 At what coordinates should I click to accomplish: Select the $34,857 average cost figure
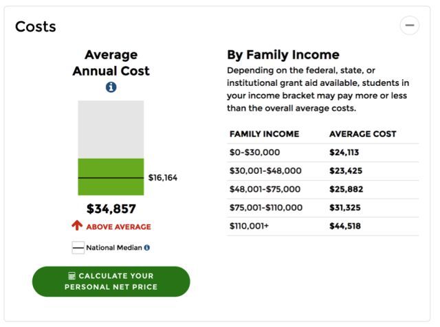tap(111, 209)
